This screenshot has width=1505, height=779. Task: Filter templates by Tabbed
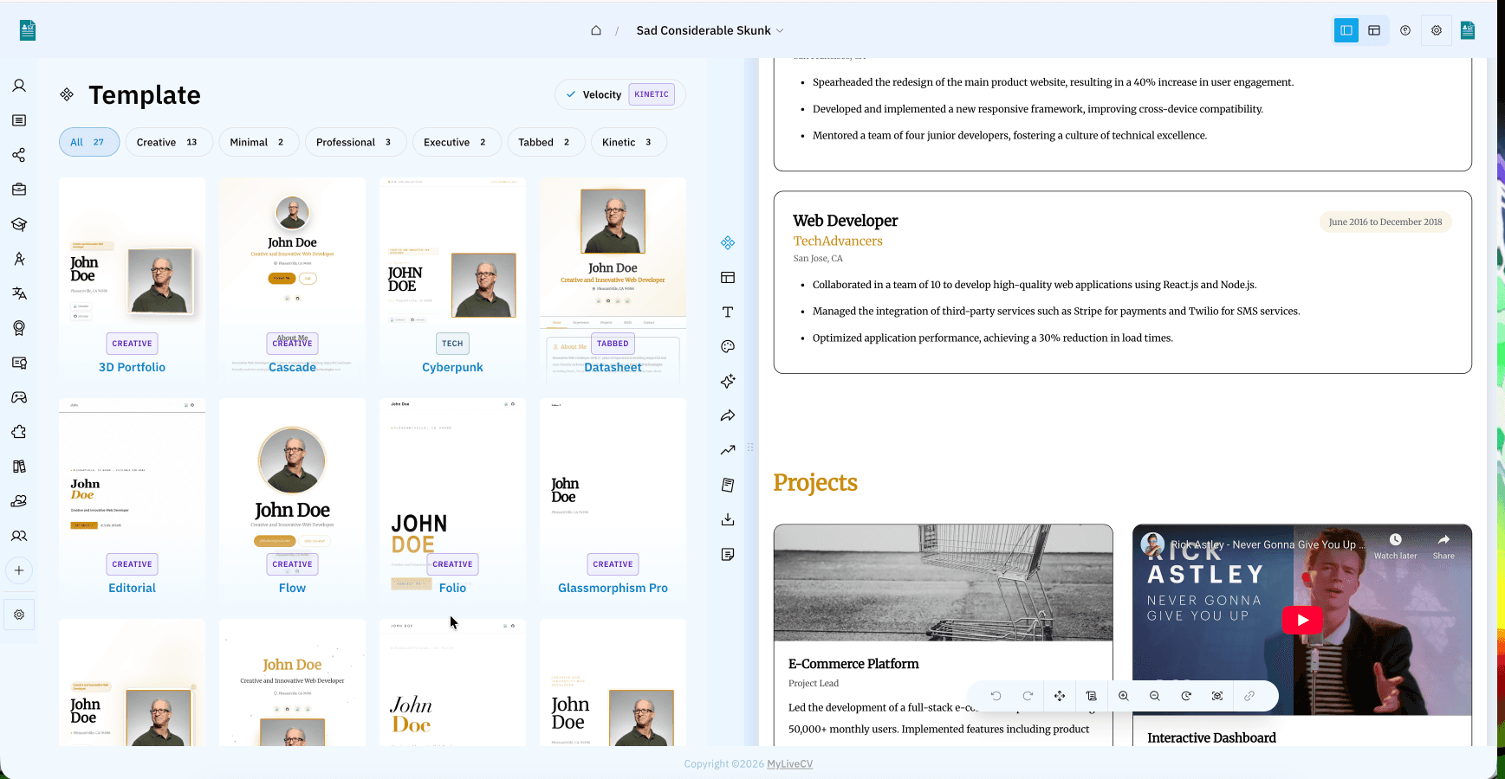(x=546, y=142)
